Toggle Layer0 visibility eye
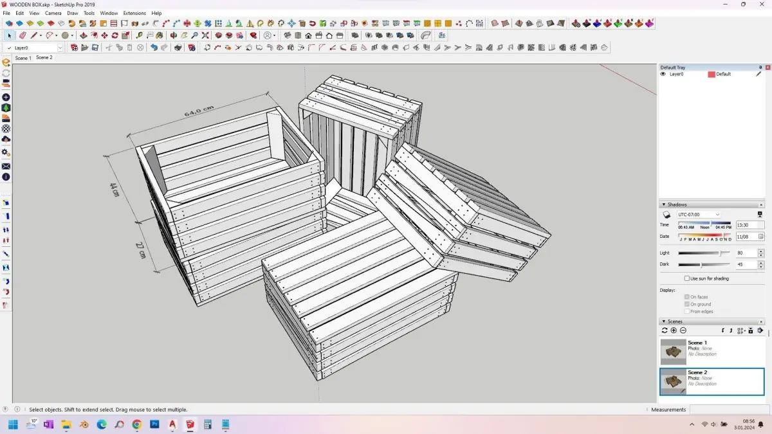The width and height of the screenshot is (772, 434). (x=663, y=74)
